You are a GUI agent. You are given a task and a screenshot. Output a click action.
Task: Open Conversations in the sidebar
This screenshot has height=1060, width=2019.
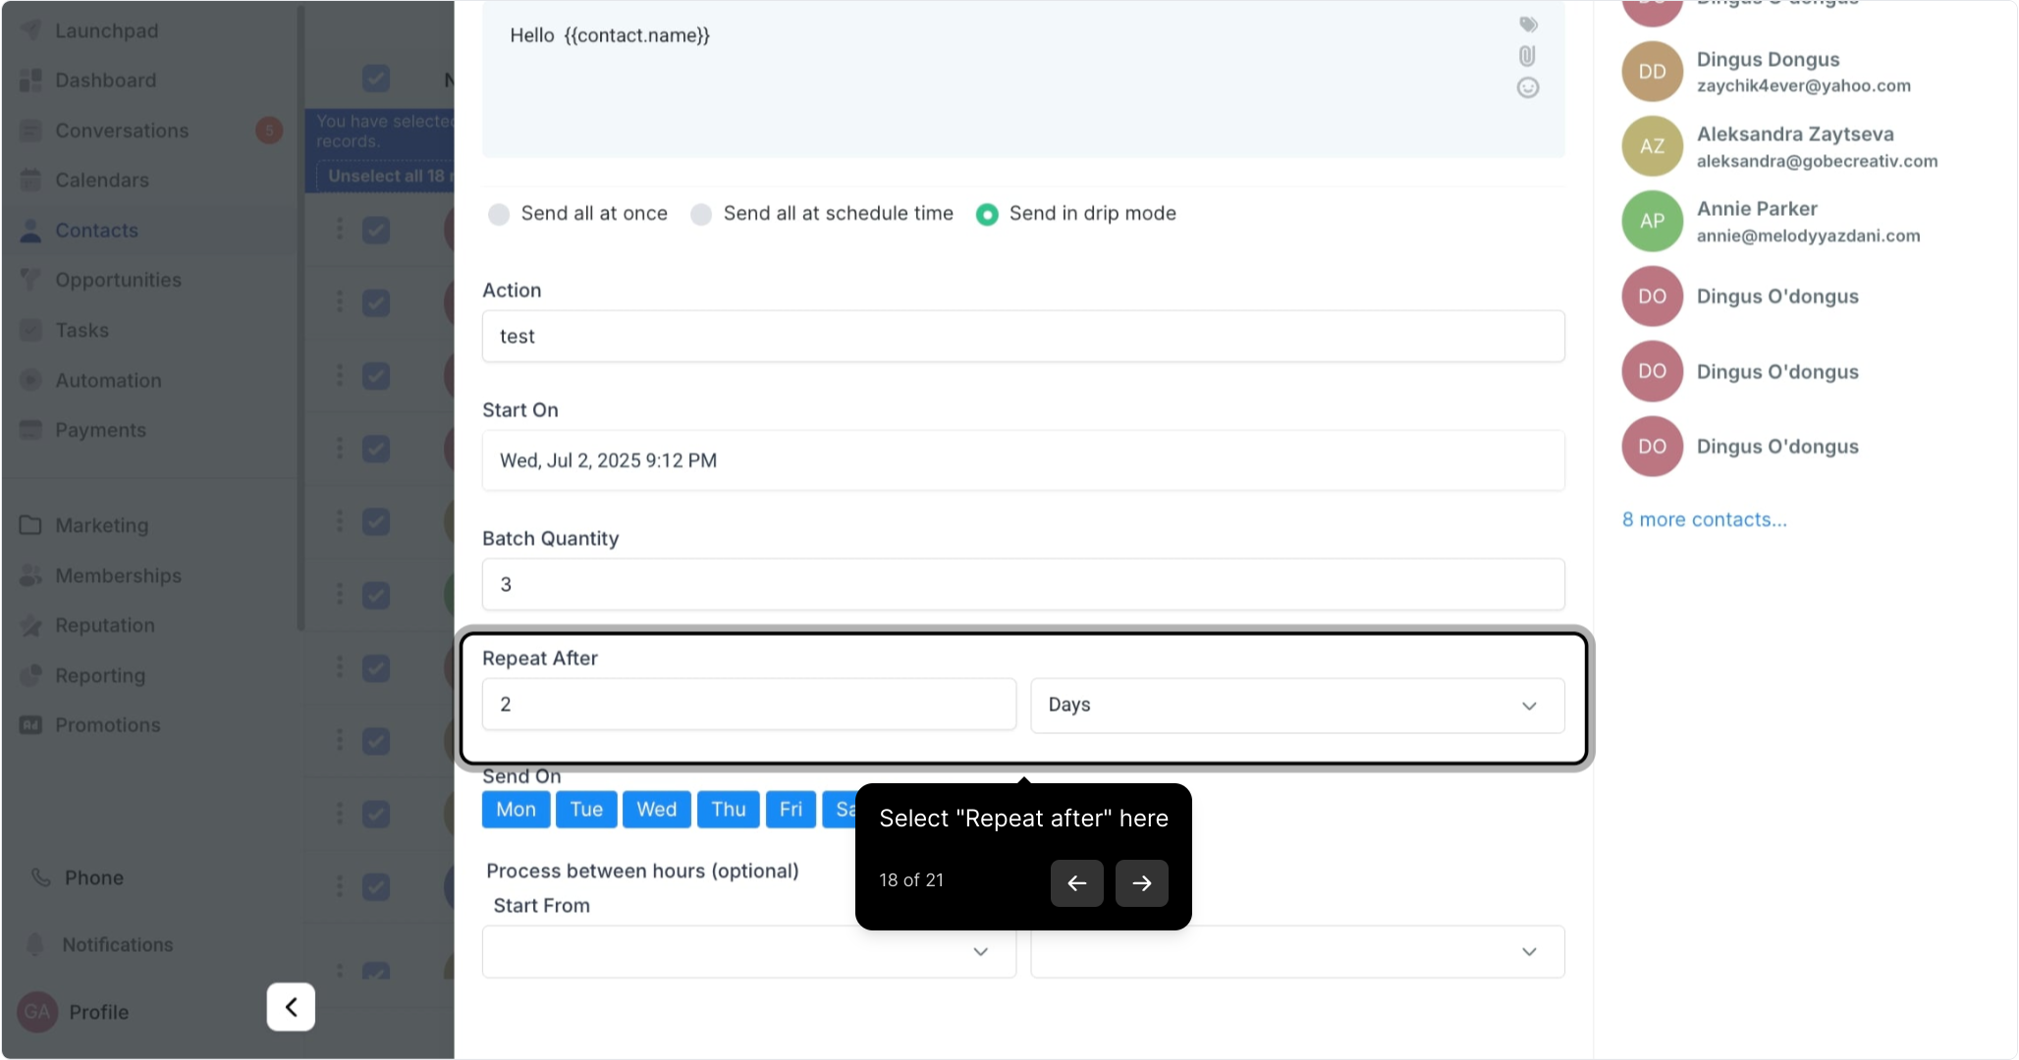(122, 131)
